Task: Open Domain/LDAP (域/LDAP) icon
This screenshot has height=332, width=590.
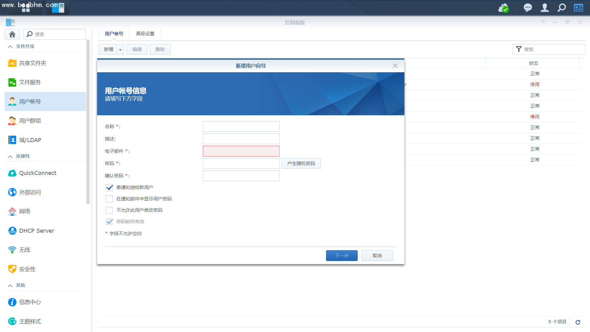Action: tap(12, 140)
